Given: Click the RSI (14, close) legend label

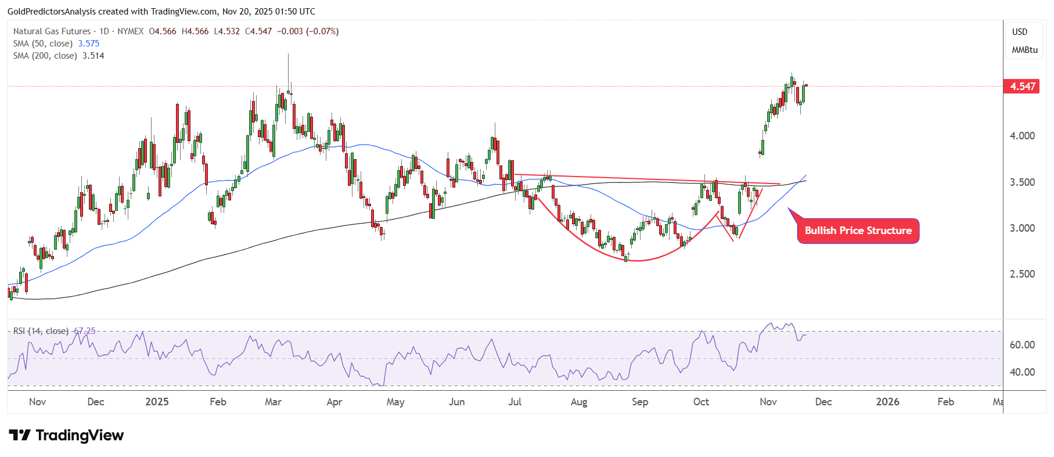Looking at the screenshot, I should click(41, 331).
